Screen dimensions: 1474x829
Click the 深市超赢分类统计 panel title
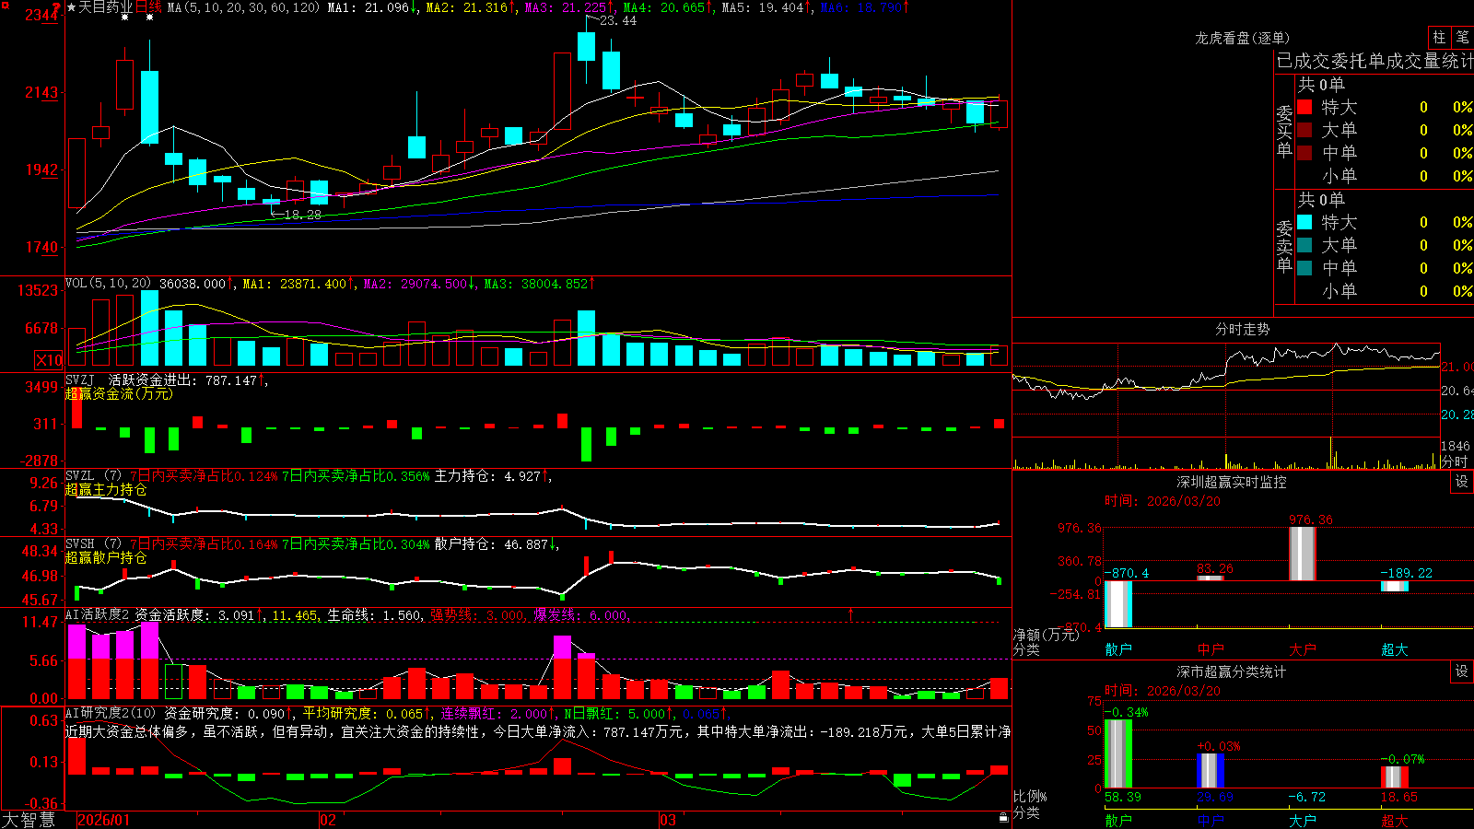(x=1231, y=671)
